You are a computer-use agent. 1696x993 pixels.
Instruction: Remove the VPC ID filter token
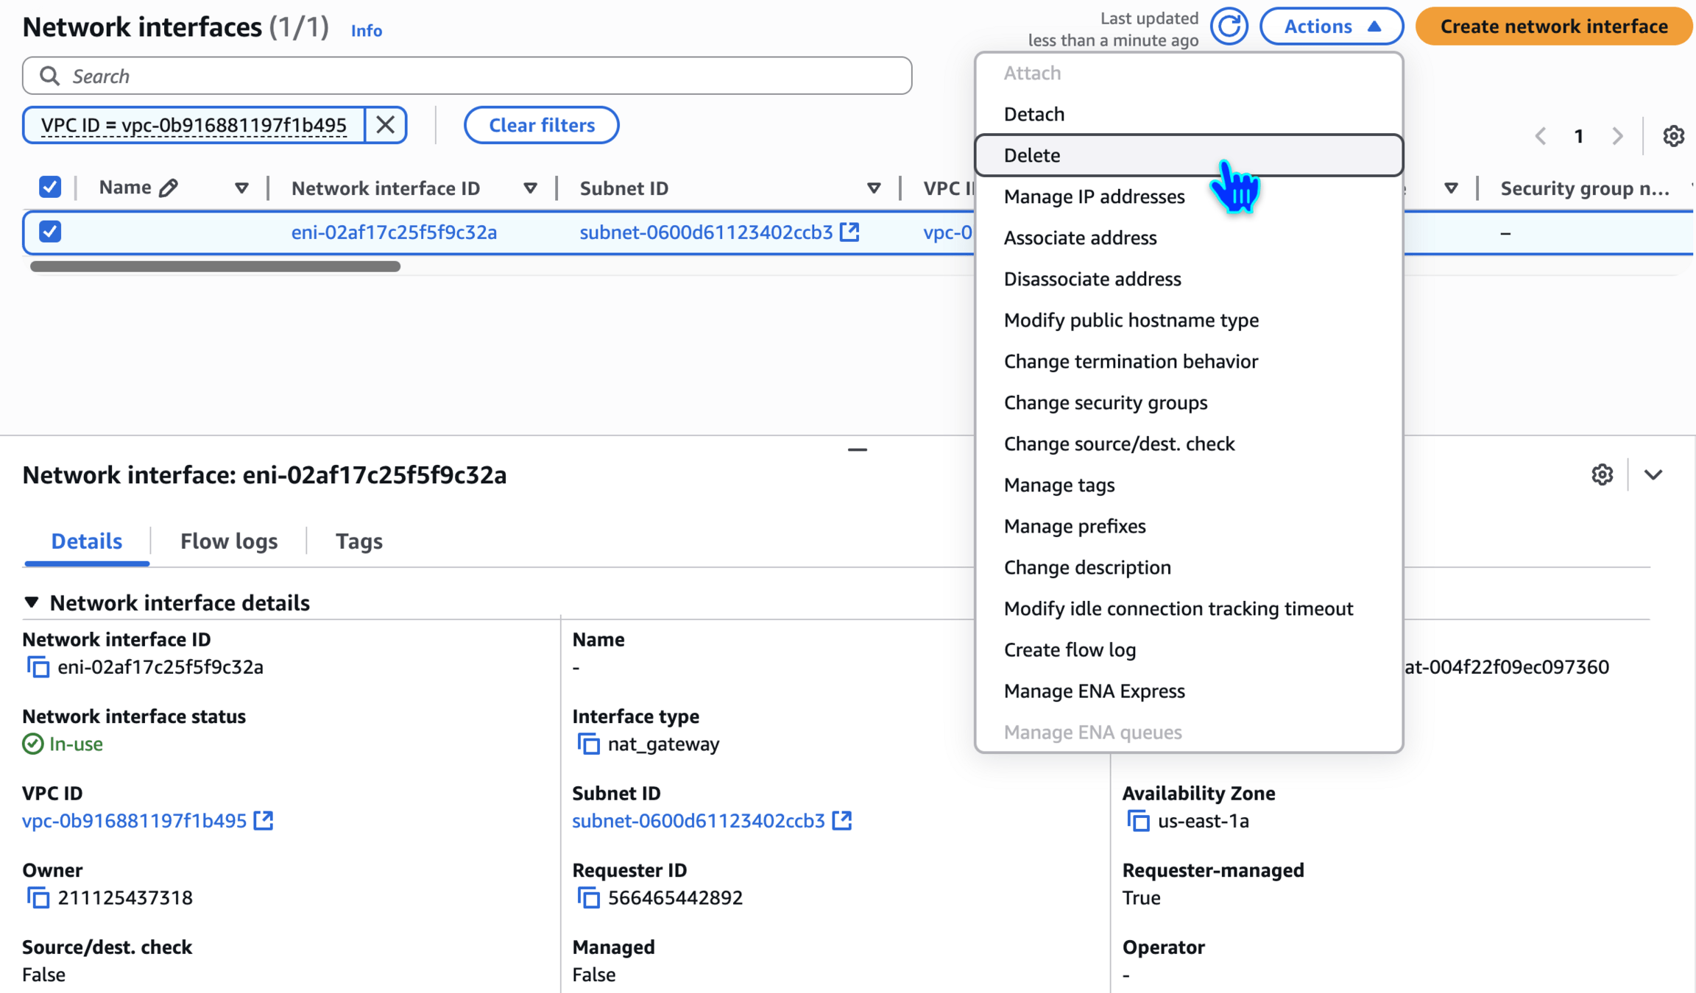[385, 125]
